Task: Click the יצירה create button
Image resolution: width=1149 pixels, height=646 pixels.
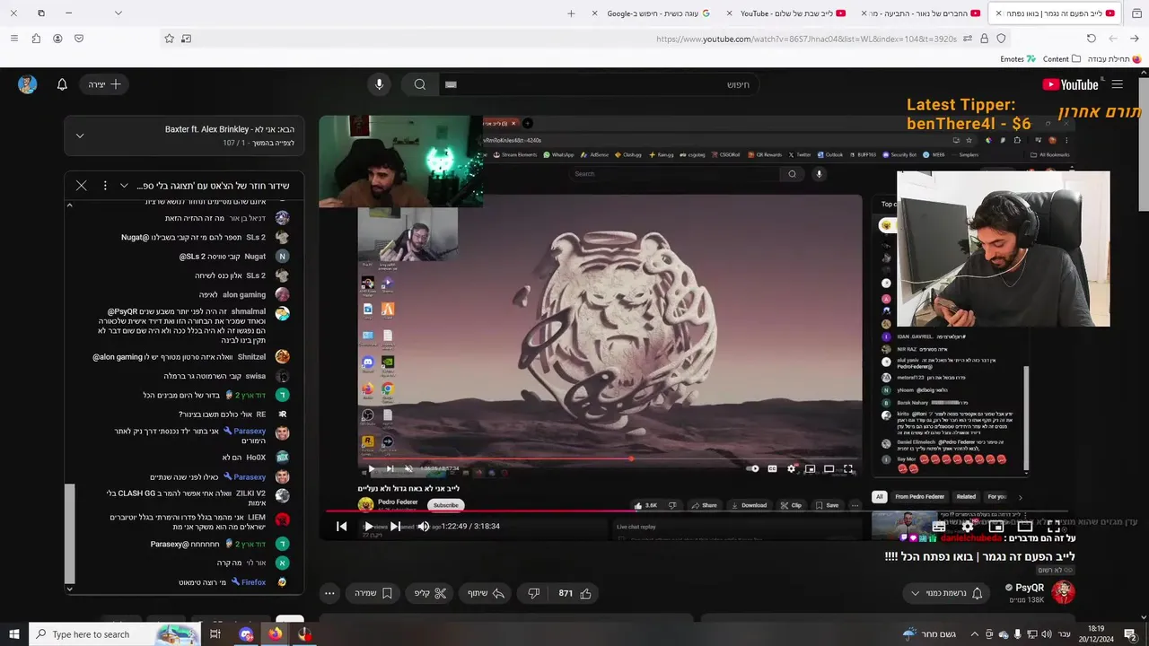Action: click(x=104, y=84)
